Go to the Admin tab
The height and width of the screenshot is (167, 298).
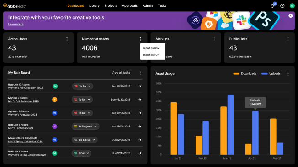(148, 6)
